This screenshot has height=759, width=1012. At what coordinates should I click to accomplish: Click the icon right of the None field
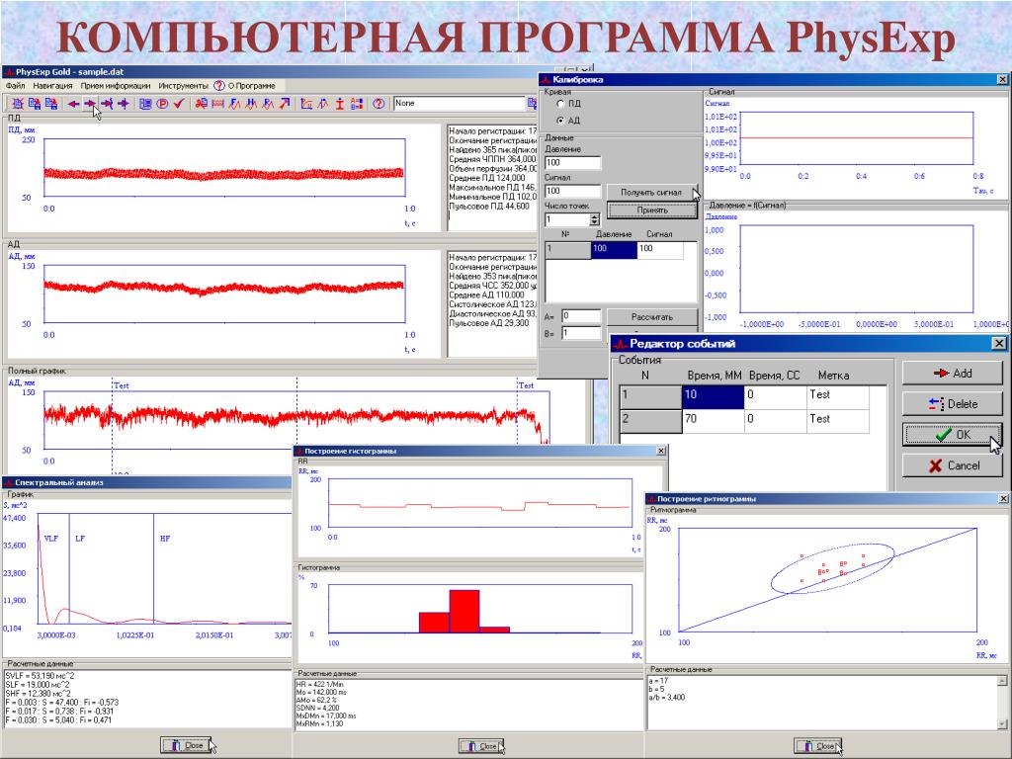click(x=533, y=103)
